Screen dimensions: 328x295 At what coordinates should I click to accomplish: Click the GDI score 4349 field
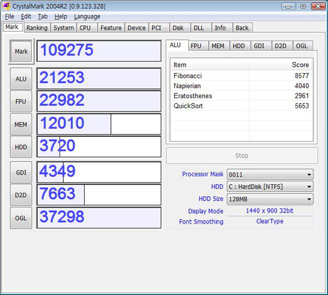pos(99,172)
